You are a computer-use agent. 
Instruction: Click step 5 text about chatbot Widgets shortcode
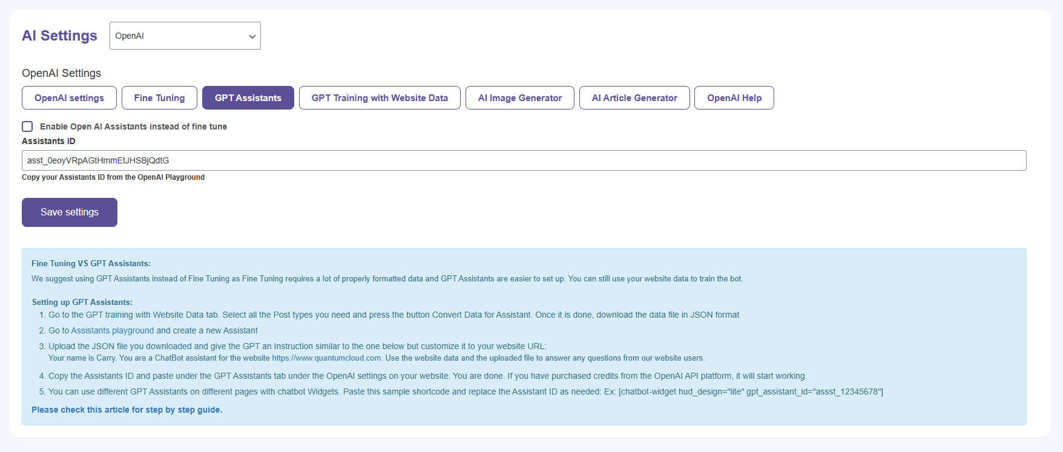tap(466, 391)
